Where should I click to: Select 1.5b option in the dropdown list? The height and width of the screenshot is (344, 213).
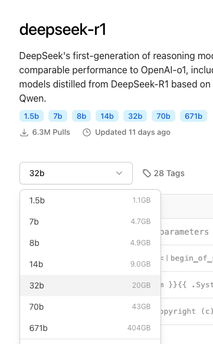tap(90, 200)
